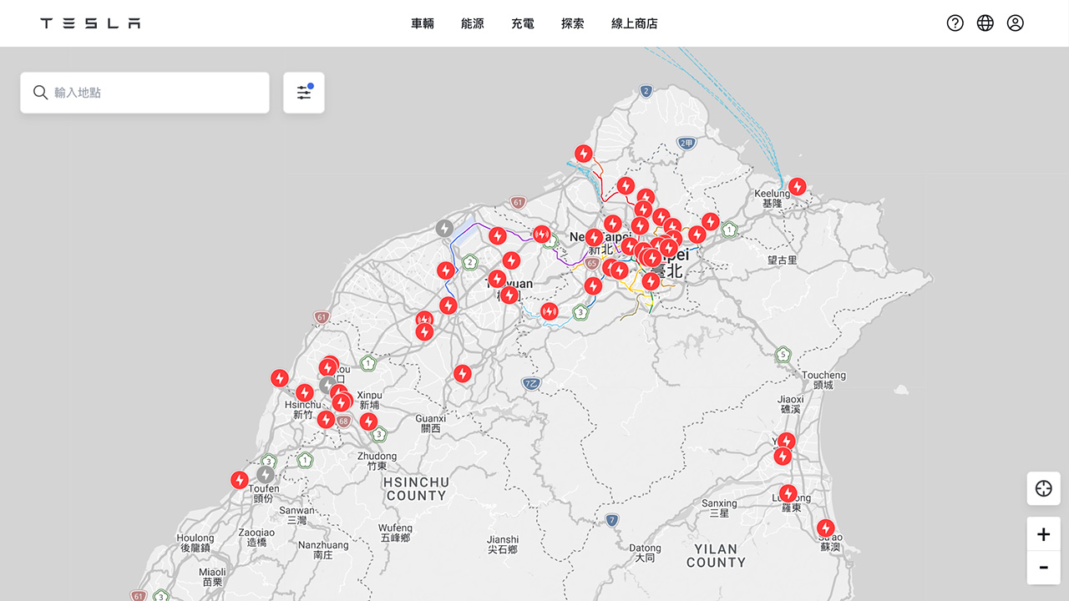Screen dimensions: 1069x601
Task: Focus the 輸入地點 search field
Action: coord(145,93)
